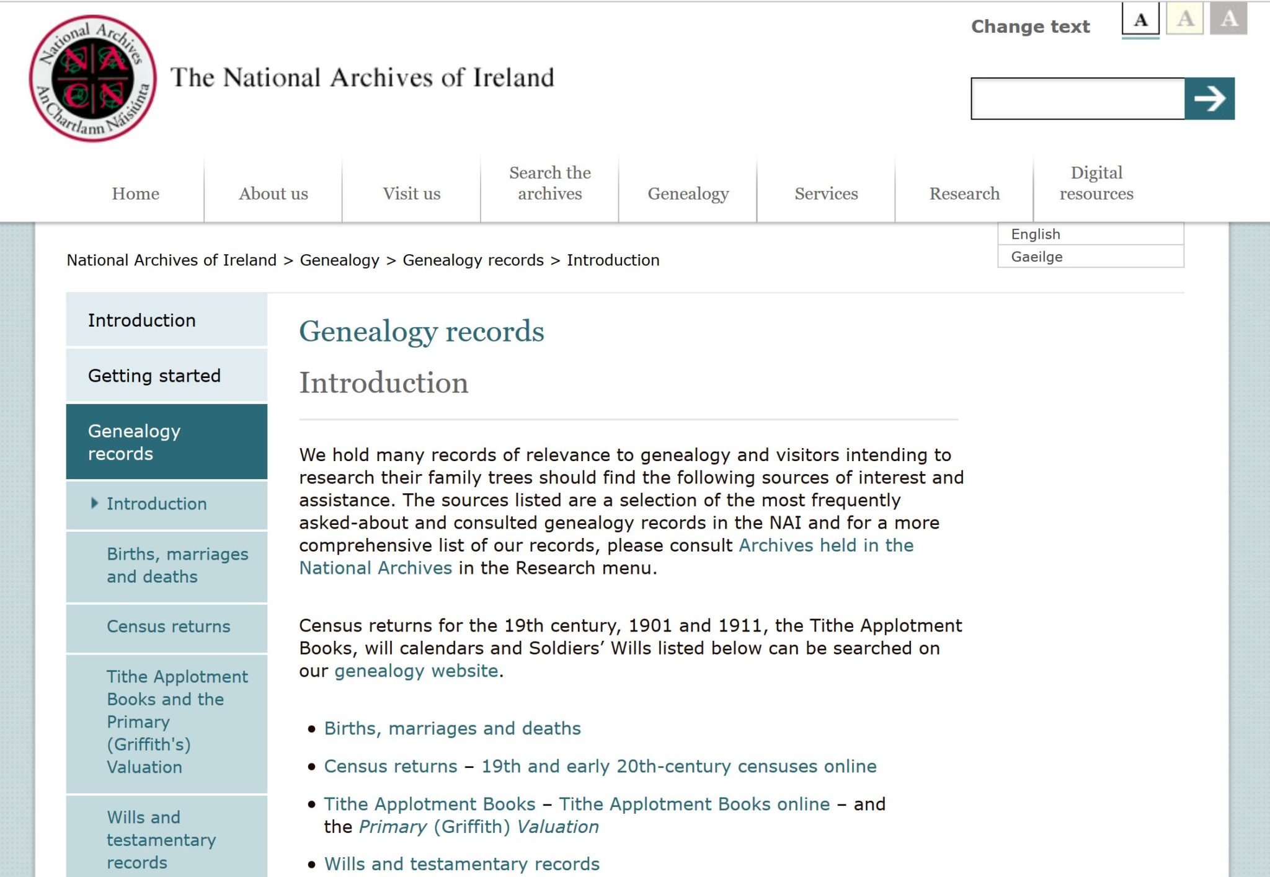Open the Births, marriages and deaths list link
Viewport: 1270px width, 877px height.
click(x=453, y=728)
